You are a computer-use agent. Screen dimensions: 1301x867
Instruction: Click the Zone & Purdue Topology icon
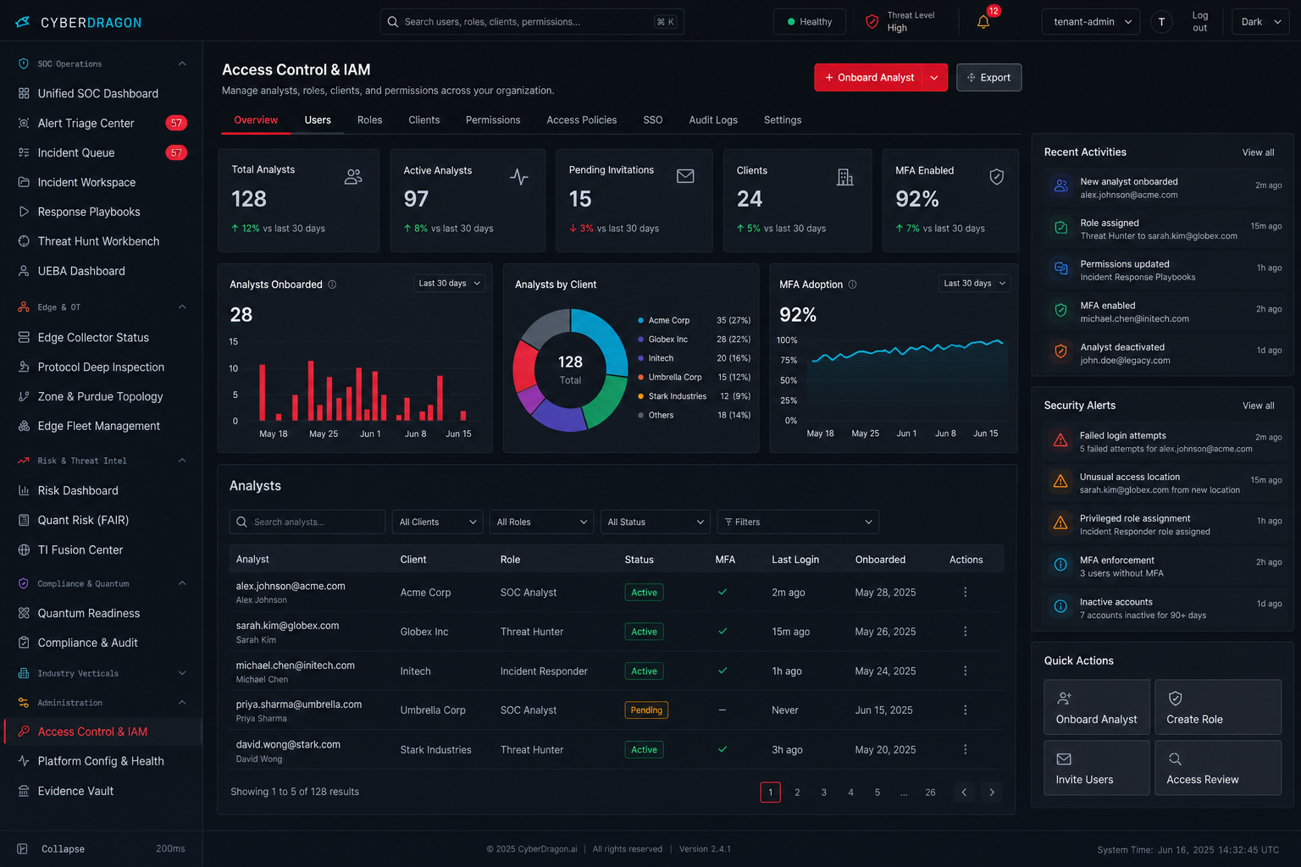pos(24,396)
